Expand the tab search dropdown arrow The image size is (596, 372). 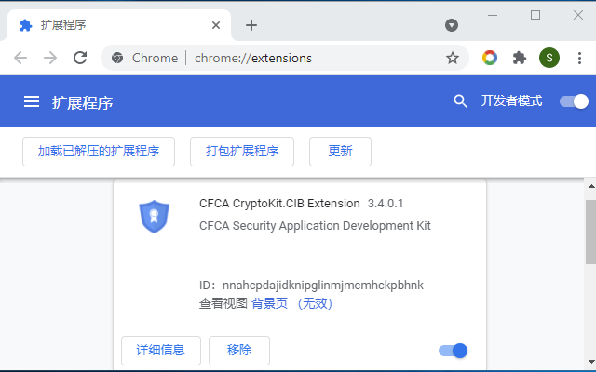(452, 25)
